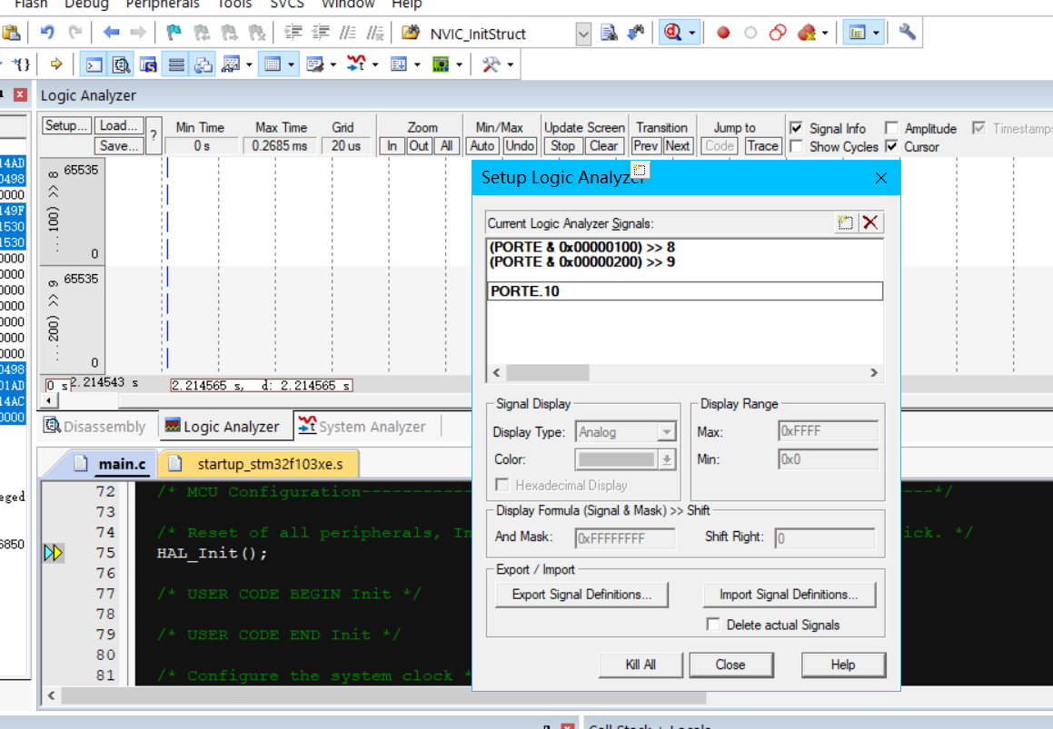Expand the Toolbox dropdown arrow
The image size is (1053, 729).
[511, 65]
